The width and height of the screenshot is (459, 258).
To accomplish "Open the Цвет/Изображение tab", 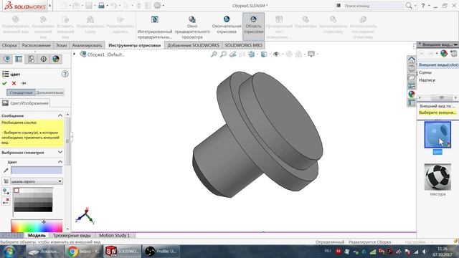I will pos(26,103).
